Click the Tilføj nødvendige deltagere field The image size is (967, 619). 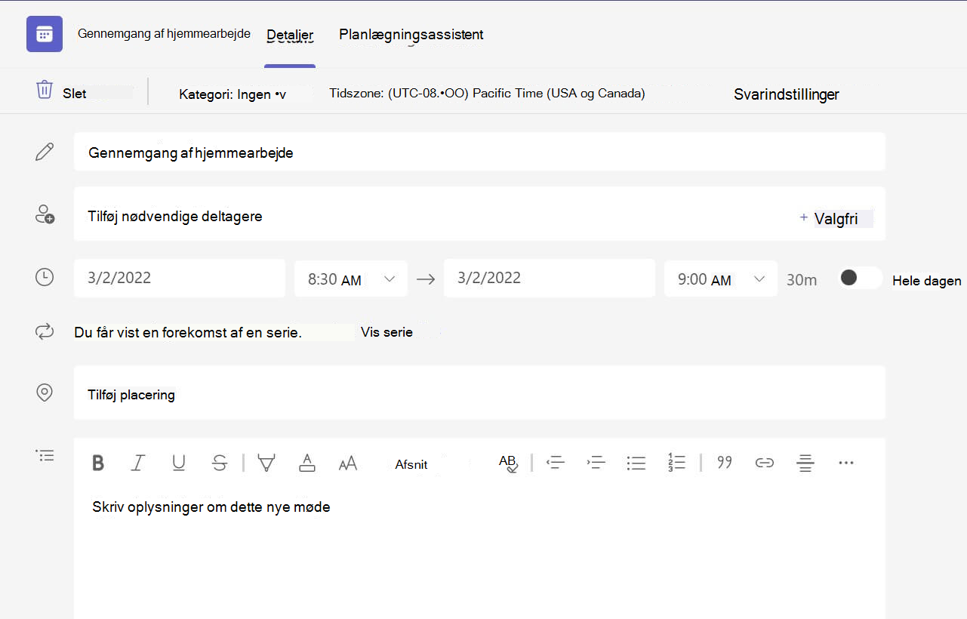(479, 214)
